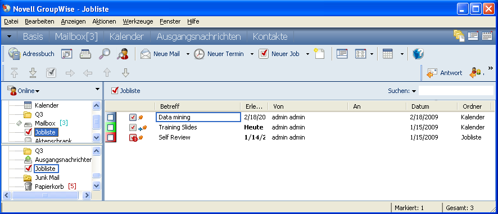Click the new note icon with star
The height and width of the screenshot is (214, 498).
click(x=319, y=54)
